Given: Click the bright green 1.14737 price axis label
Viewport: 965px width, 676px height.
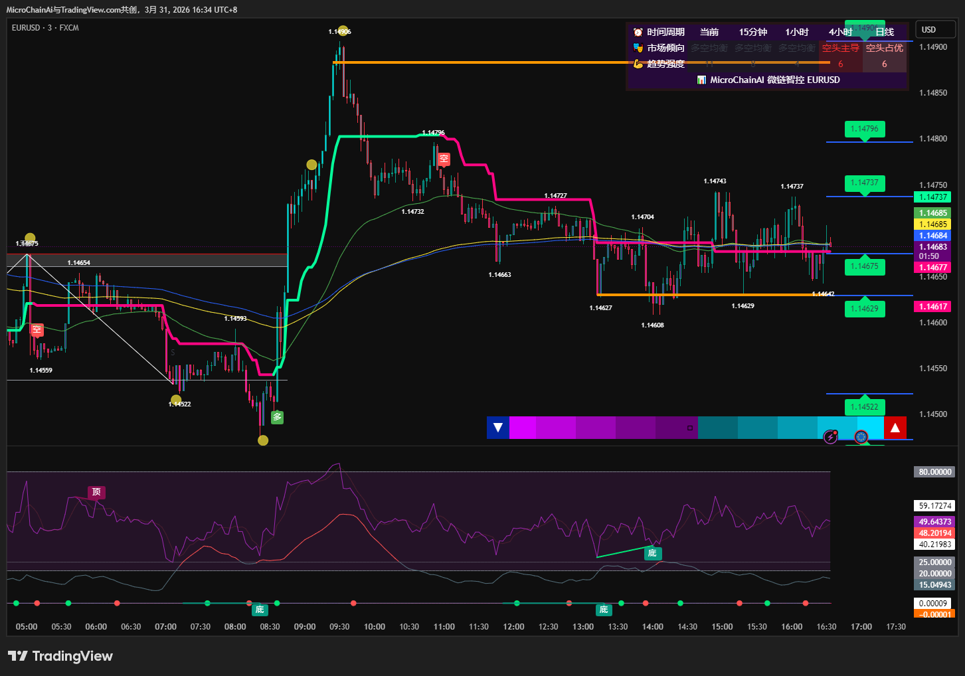Looking at the screenshot, I should (933, 197).
